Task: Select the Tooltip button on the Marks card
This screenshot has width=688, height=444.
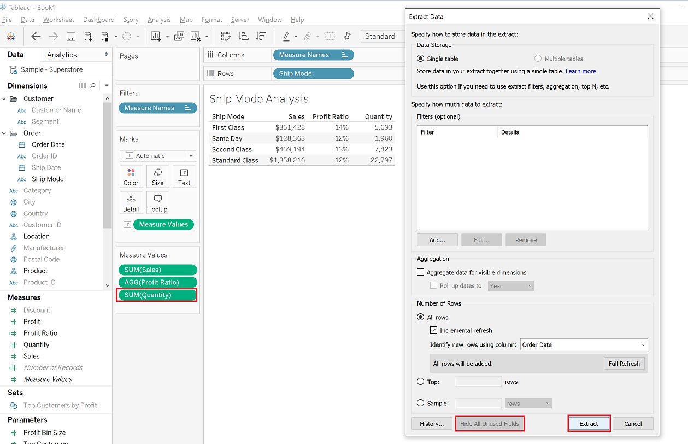Action: [157, 202]
